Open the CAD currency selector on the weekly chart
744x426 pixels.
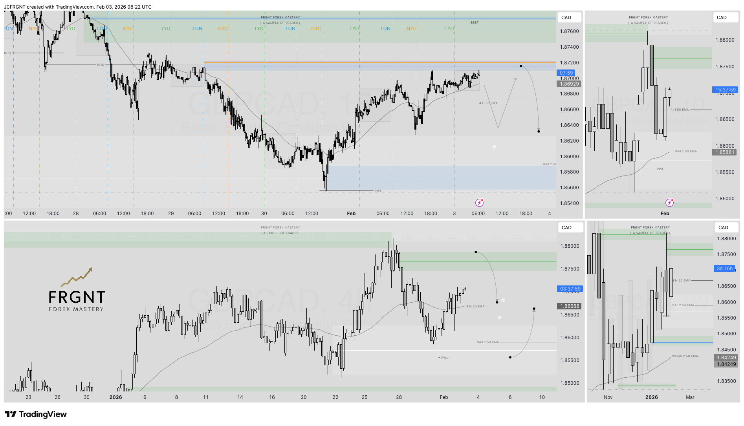[x=727, y=227]
